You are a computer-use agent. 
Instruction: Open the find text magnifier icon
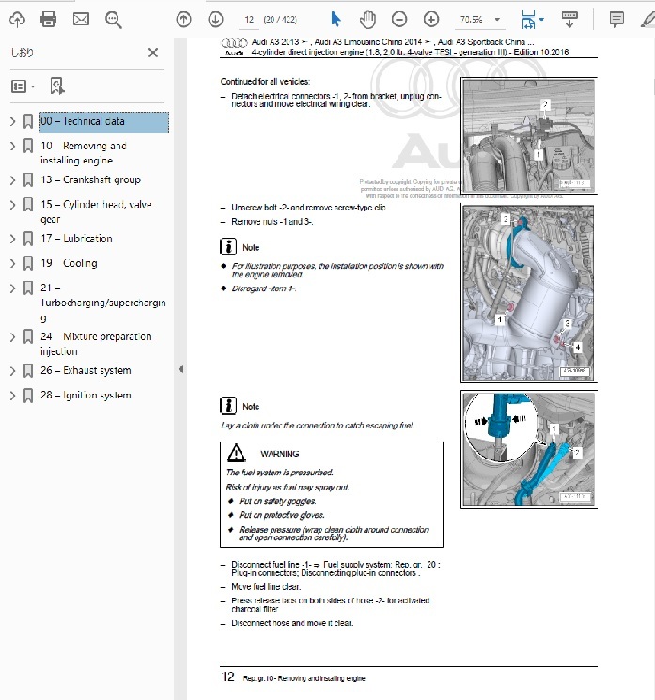coord(114,20)
